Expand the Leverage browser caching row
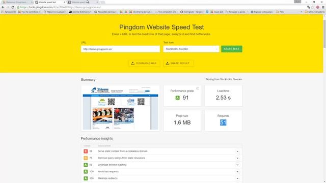This screenshot has height=183, width=326. [237, 165]
